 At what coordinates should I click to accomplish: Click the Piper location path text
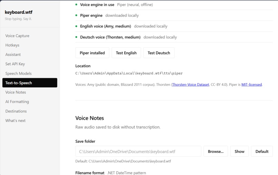tap(129, 73)
